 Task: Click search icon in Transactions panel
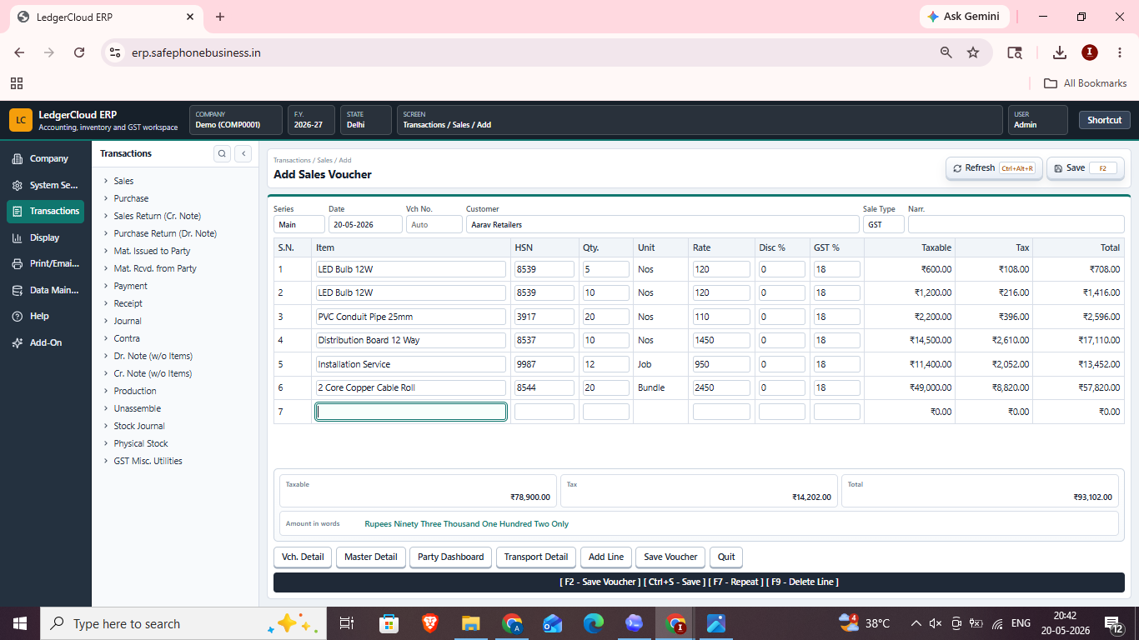222,153
